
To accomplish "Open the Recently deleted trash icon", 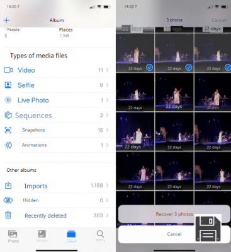I will pos(8,215).
